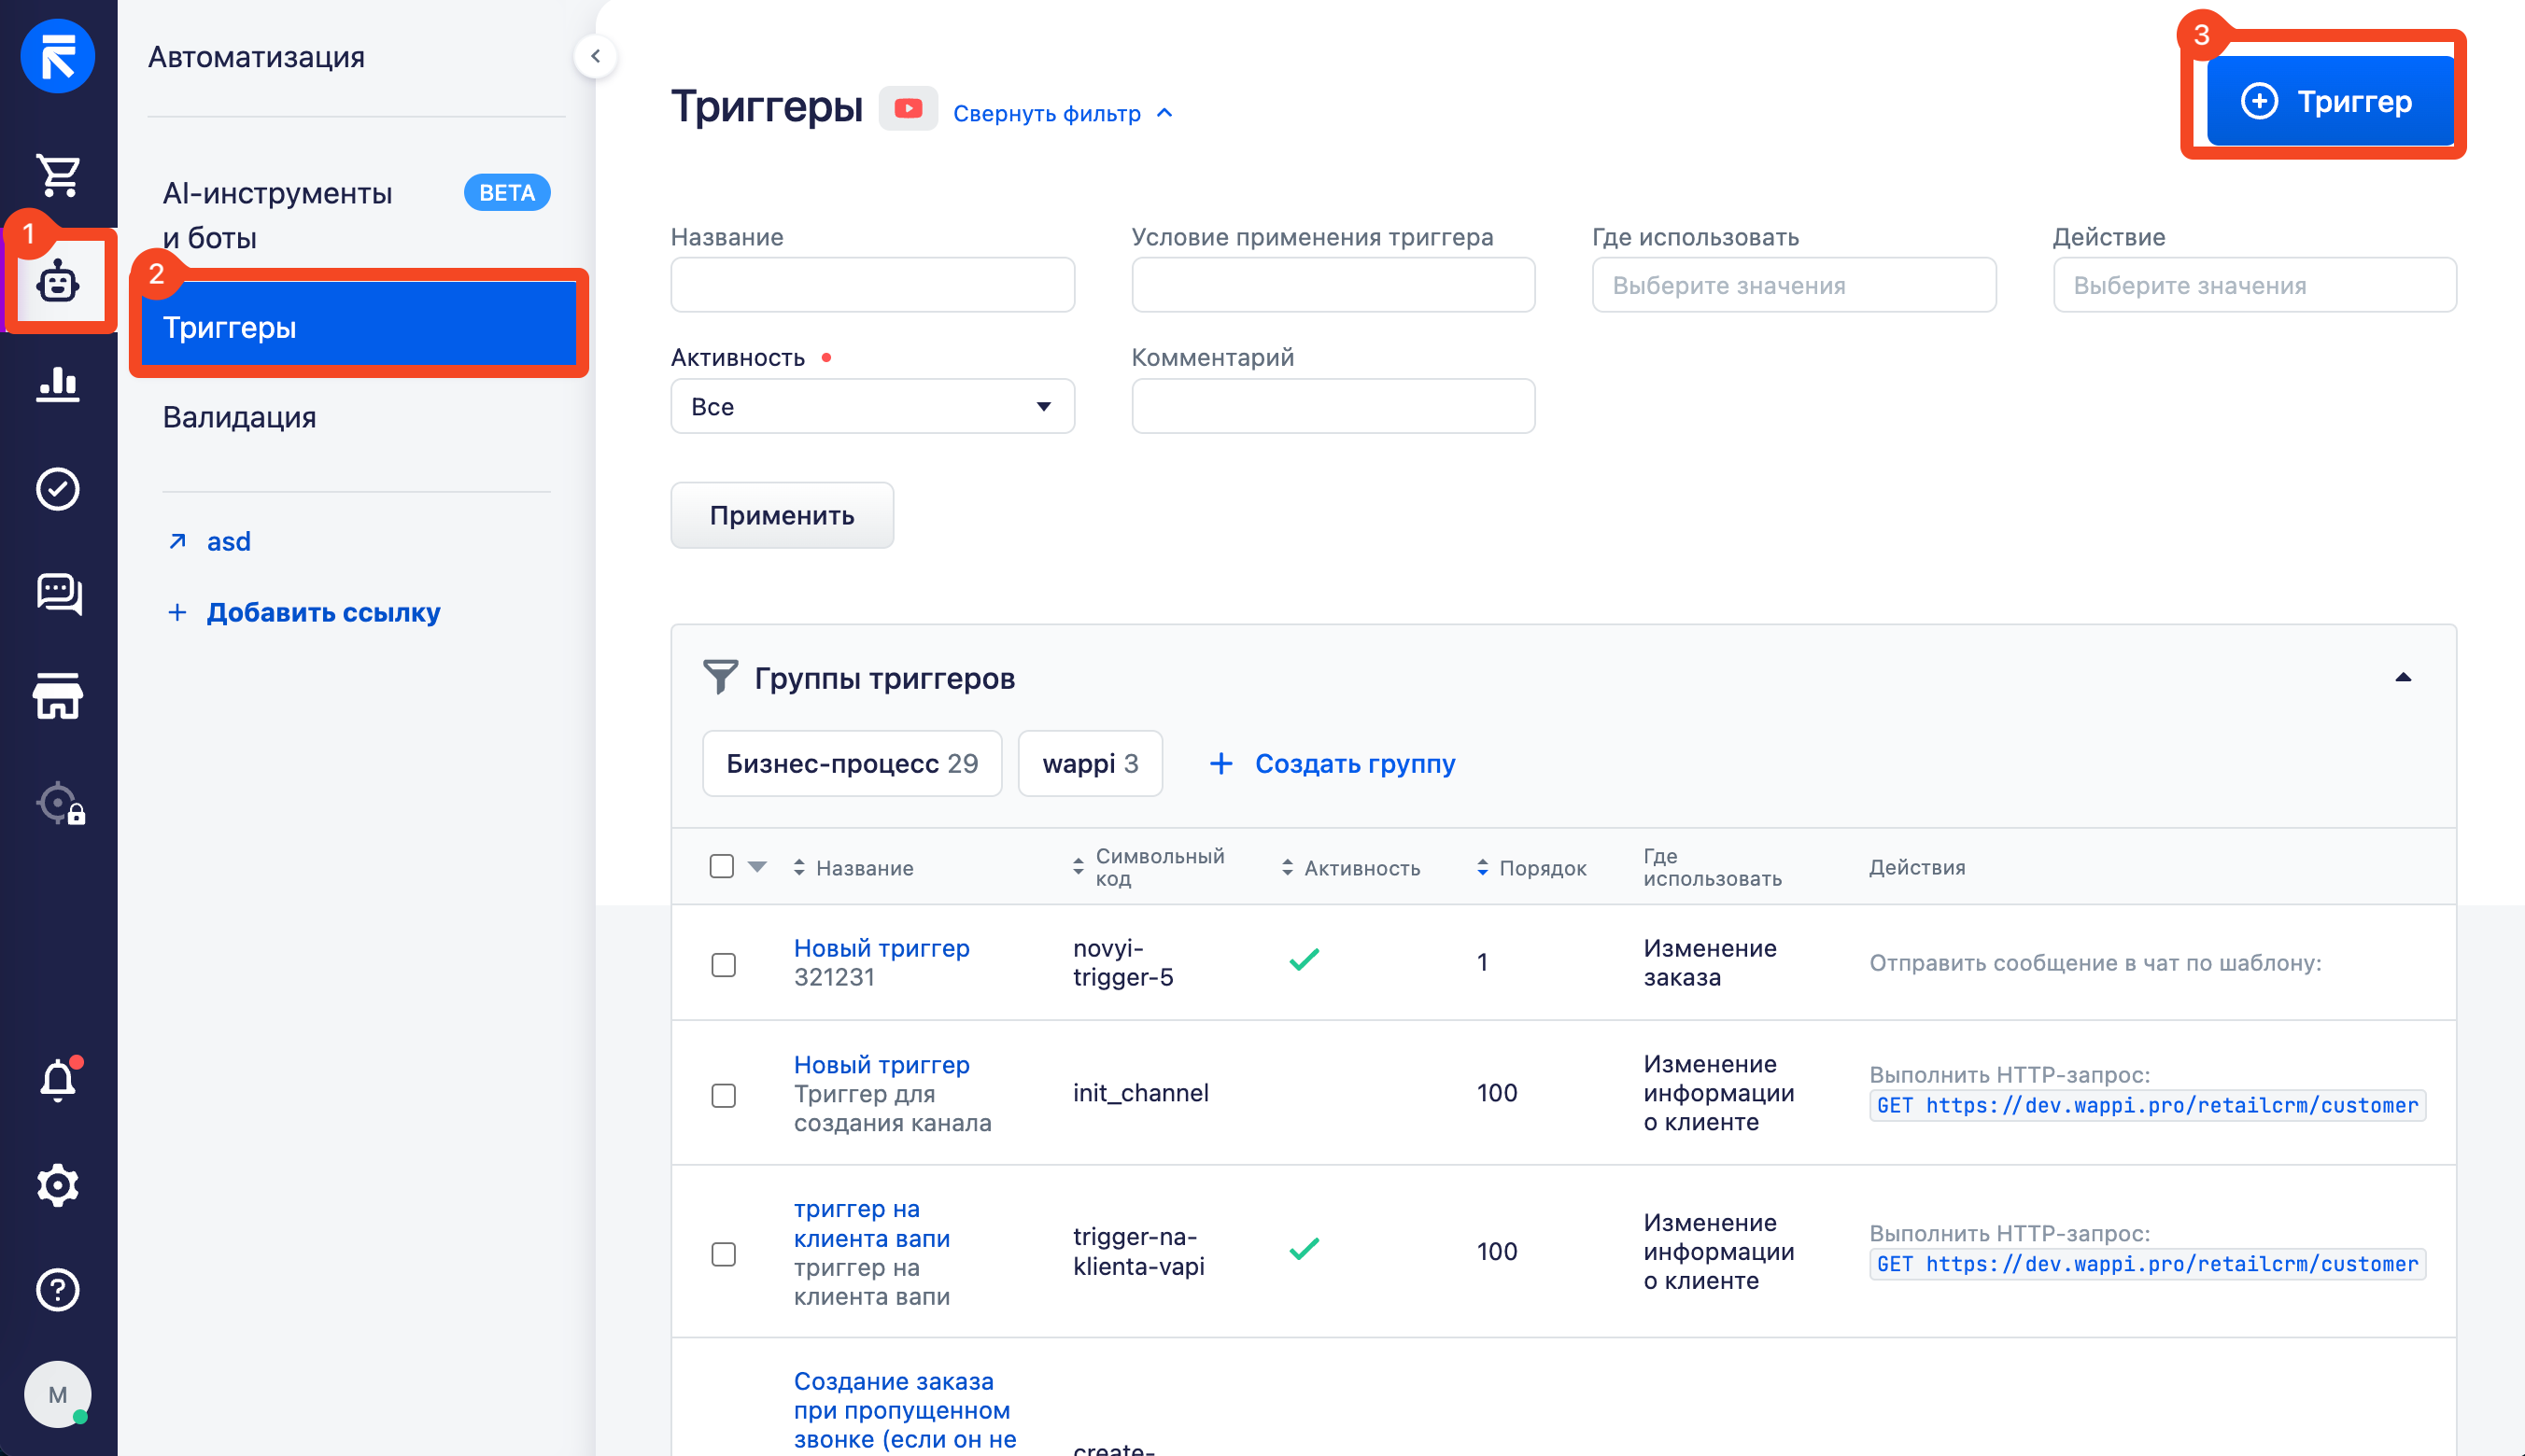Image resolution: width=2525 pixels, height=1456 pixels.
Task: Open the tasks checkmark icon
Action: point(58,489)
